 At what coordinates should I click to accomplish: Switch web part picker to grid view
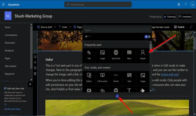pyautogui.click(x=146, y=37)
